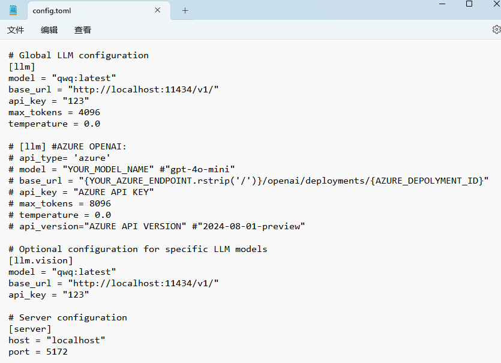501x363 pixels.
Task: Click the '# Global LLM configuration' comment line
Action: [x=79, y=55]
